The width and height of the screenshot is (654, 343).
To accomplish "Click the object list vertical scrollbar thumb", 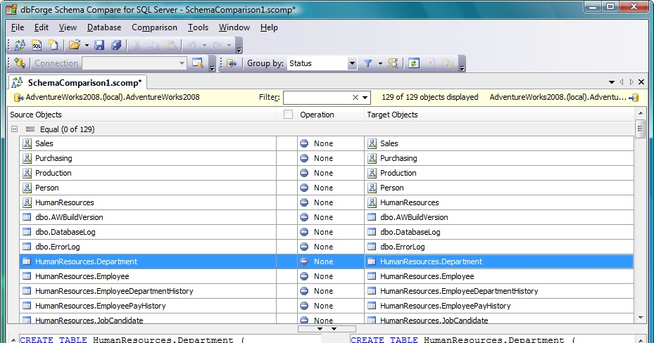I will tap(640, 129).
